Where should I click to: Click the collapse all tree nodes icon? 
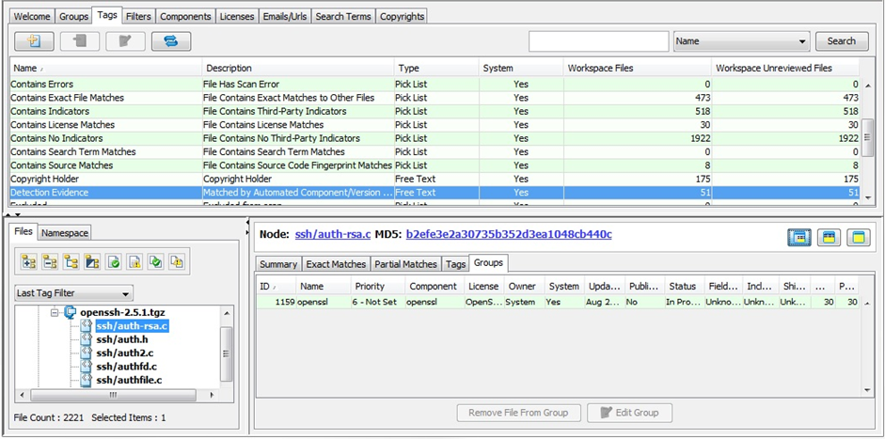tap(50, 262)
